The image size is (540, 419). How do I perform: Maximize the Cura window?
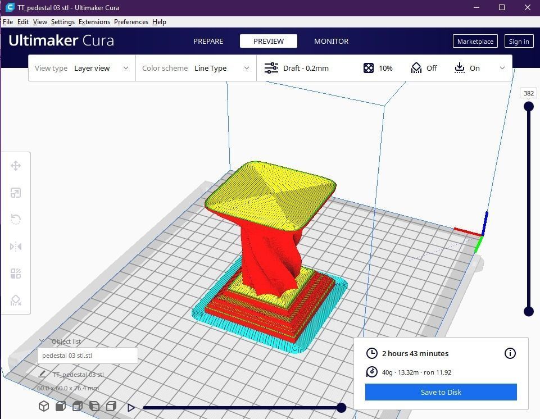click(502, 7)
